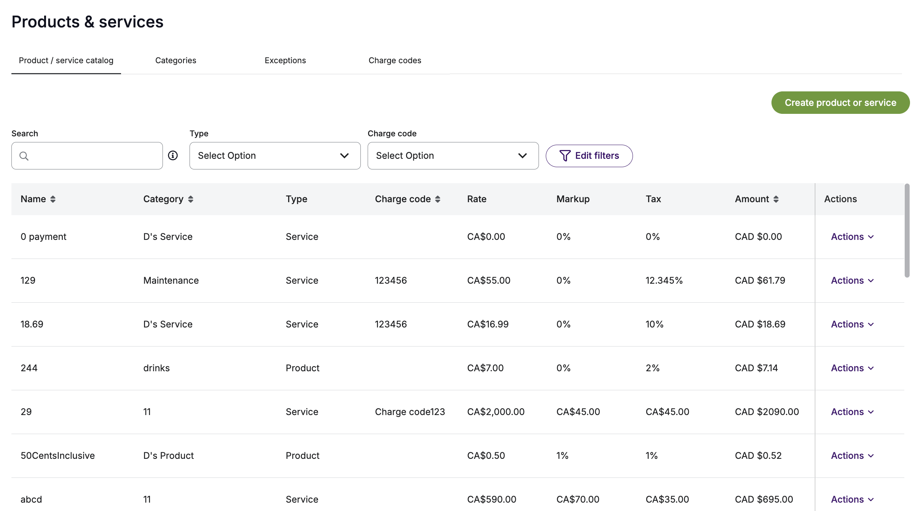Expand Actions menu for 244 row
Image resolution: width=918 pixels, height=511 pixels.
[x=852, y=368]
